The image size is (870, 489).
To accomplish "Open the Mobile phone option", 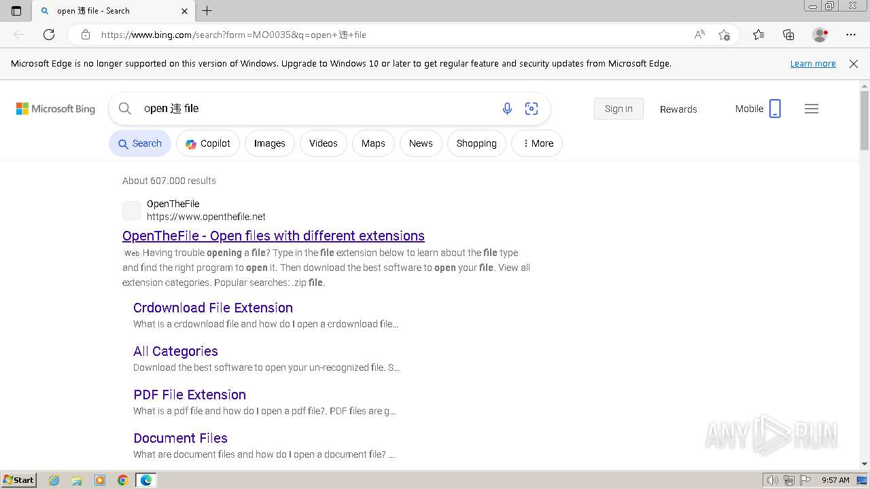I will pos(758,109).
